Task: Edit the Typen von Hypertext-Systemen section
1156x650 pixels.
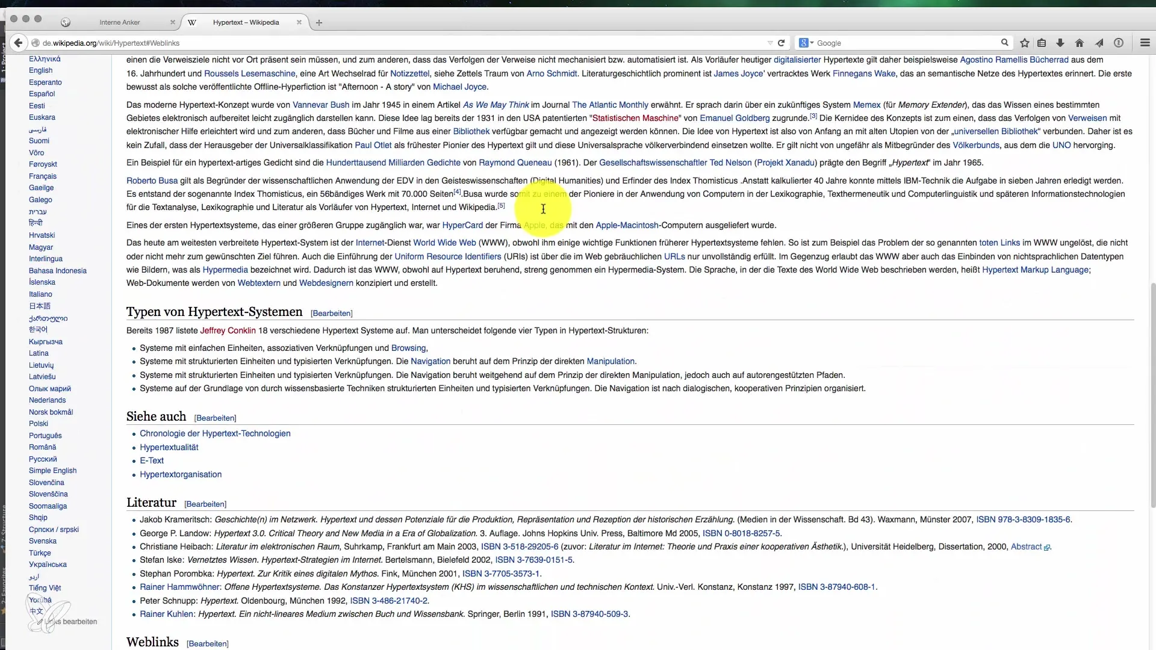Action: (x=332, y=314)
